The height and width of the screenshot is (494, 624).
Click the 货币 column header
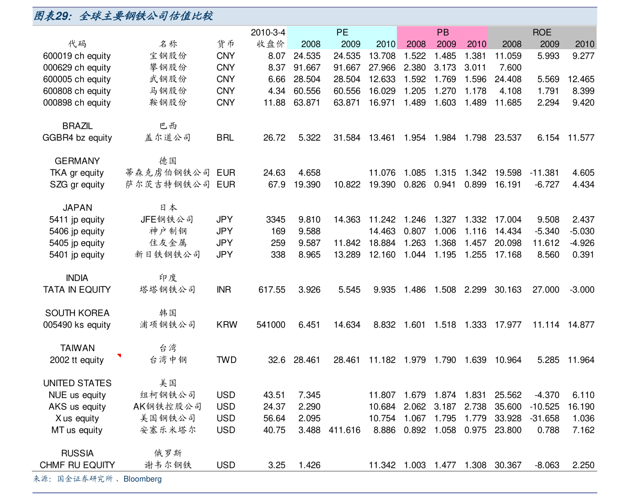[x=226, y=44]
